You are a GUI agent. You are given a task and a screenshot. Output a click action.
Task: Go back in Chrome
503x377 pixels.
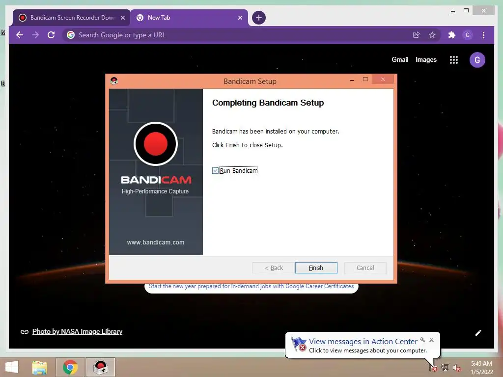[20, 35]
